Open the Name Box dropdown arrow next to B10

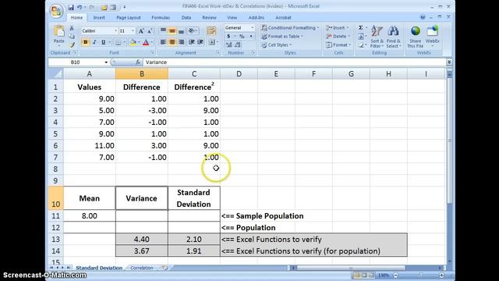pos(106,62)
